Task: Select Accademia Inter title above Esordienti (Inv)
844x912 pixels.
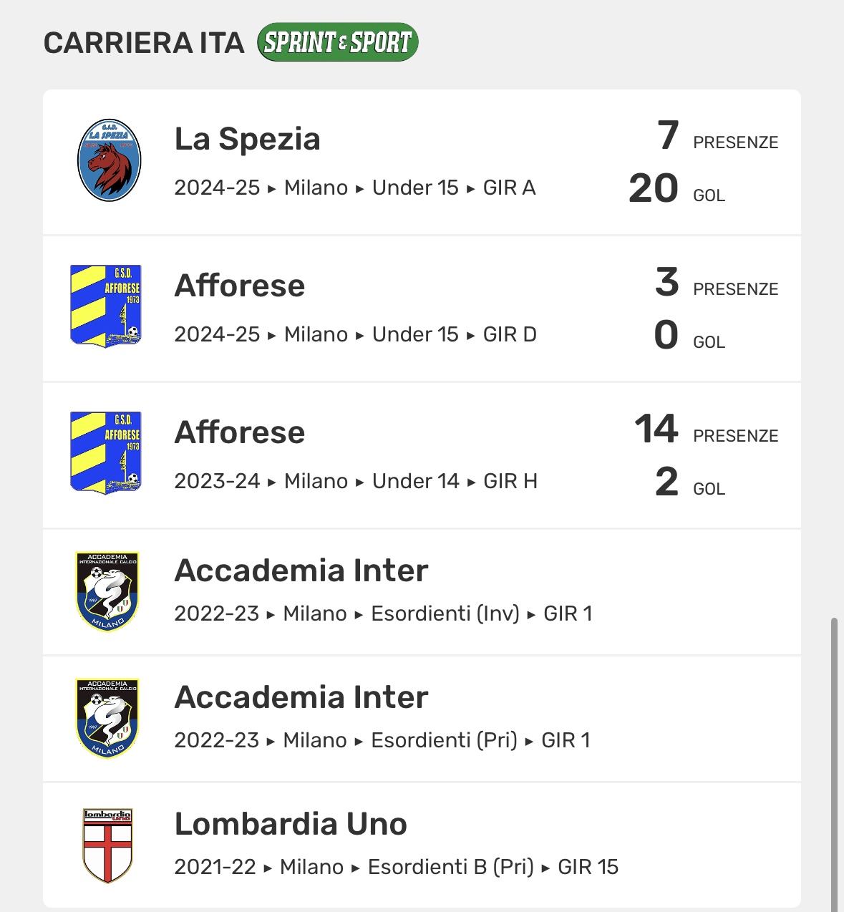Action: pos(301,571)
